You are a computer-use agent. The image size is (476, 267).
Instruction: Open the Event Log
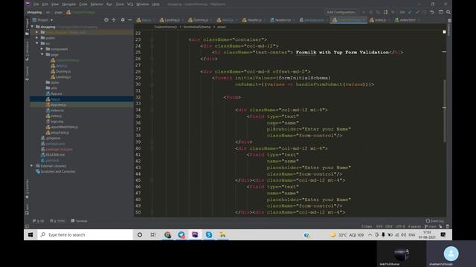pyautogui.click(x=434, y=221)
